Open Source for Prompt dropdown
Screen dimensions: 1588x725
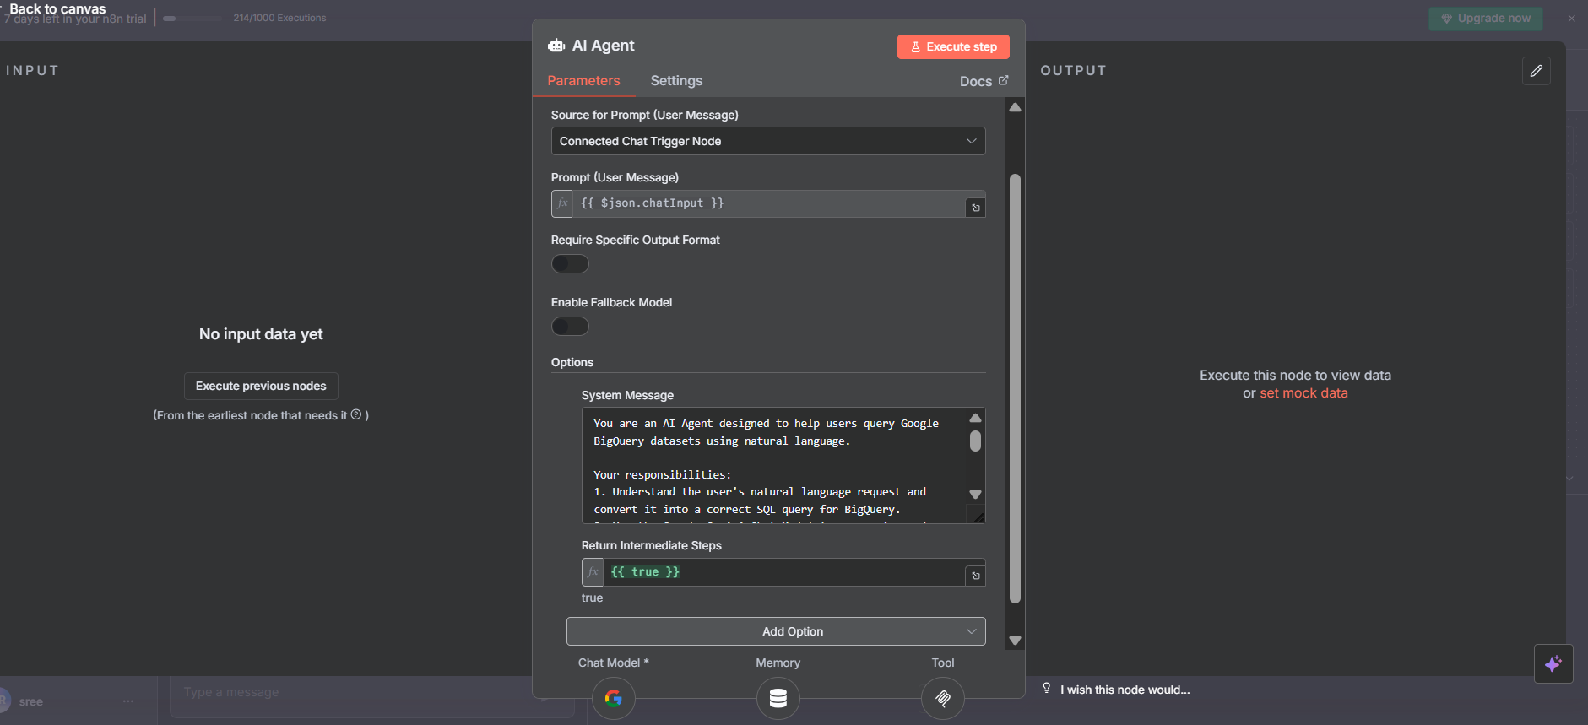pyautogui.click(x=767, y=141)
